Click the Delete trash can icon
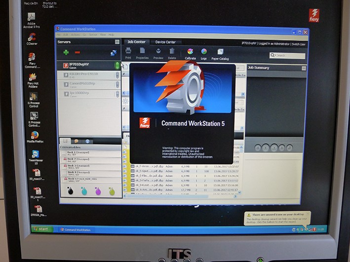 [x=172, y=53]
